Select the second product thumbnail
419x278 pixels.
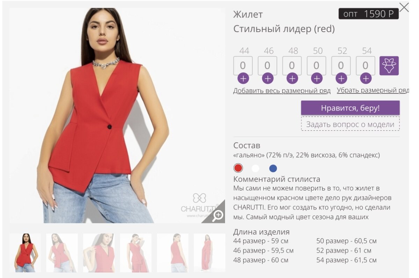pos(62,253)
